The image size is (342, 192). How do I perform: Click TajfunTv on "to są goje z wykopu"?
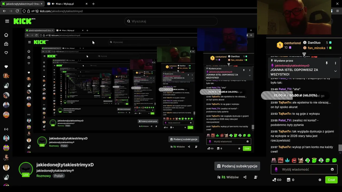coord(285,114)
